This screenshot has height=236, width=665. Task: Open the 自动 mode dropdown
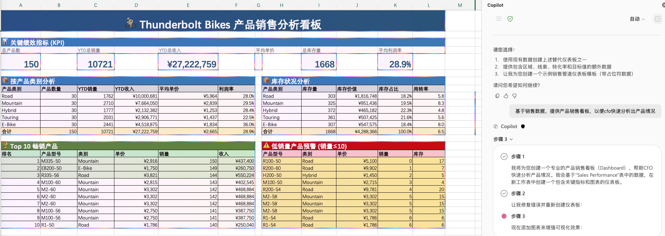point(637,19)
